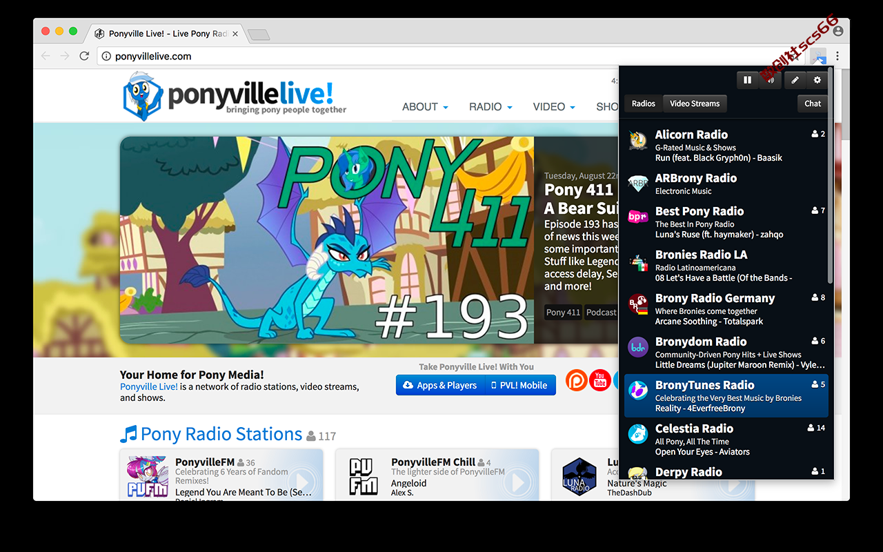Viewport: 883px width, 552px height.
Task: Select Derpy Radio station title
Action: 688,472
